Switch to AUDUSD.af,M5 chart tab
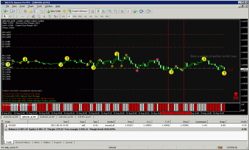The width and height of the screenshot is (249, 150). (x=11, y=117)
